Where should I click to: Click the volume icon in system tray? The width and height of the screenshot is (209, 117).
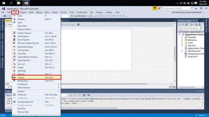(181, 3)
